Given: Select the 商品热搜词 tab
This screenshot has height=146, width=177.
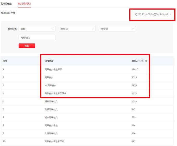Looking at the screenshot, I should click(24, 3).
